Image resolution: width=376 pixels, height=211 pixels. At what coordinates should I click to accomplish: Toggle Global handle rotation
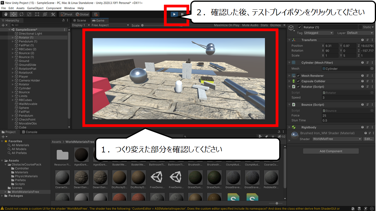[x=82, y=14]
